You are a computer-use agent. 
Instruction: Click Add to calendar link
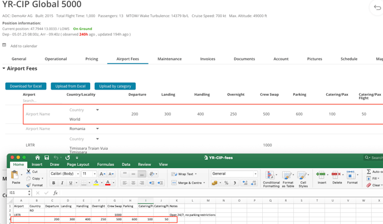[x=24, y=46]
